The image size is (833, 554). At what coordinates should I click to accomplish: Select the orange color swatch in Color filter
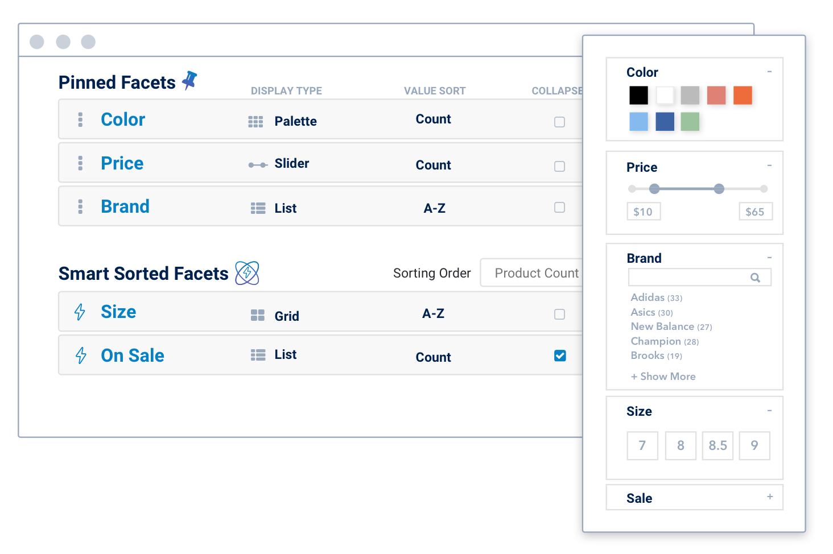pyautogui.click(x=742, y=95)
